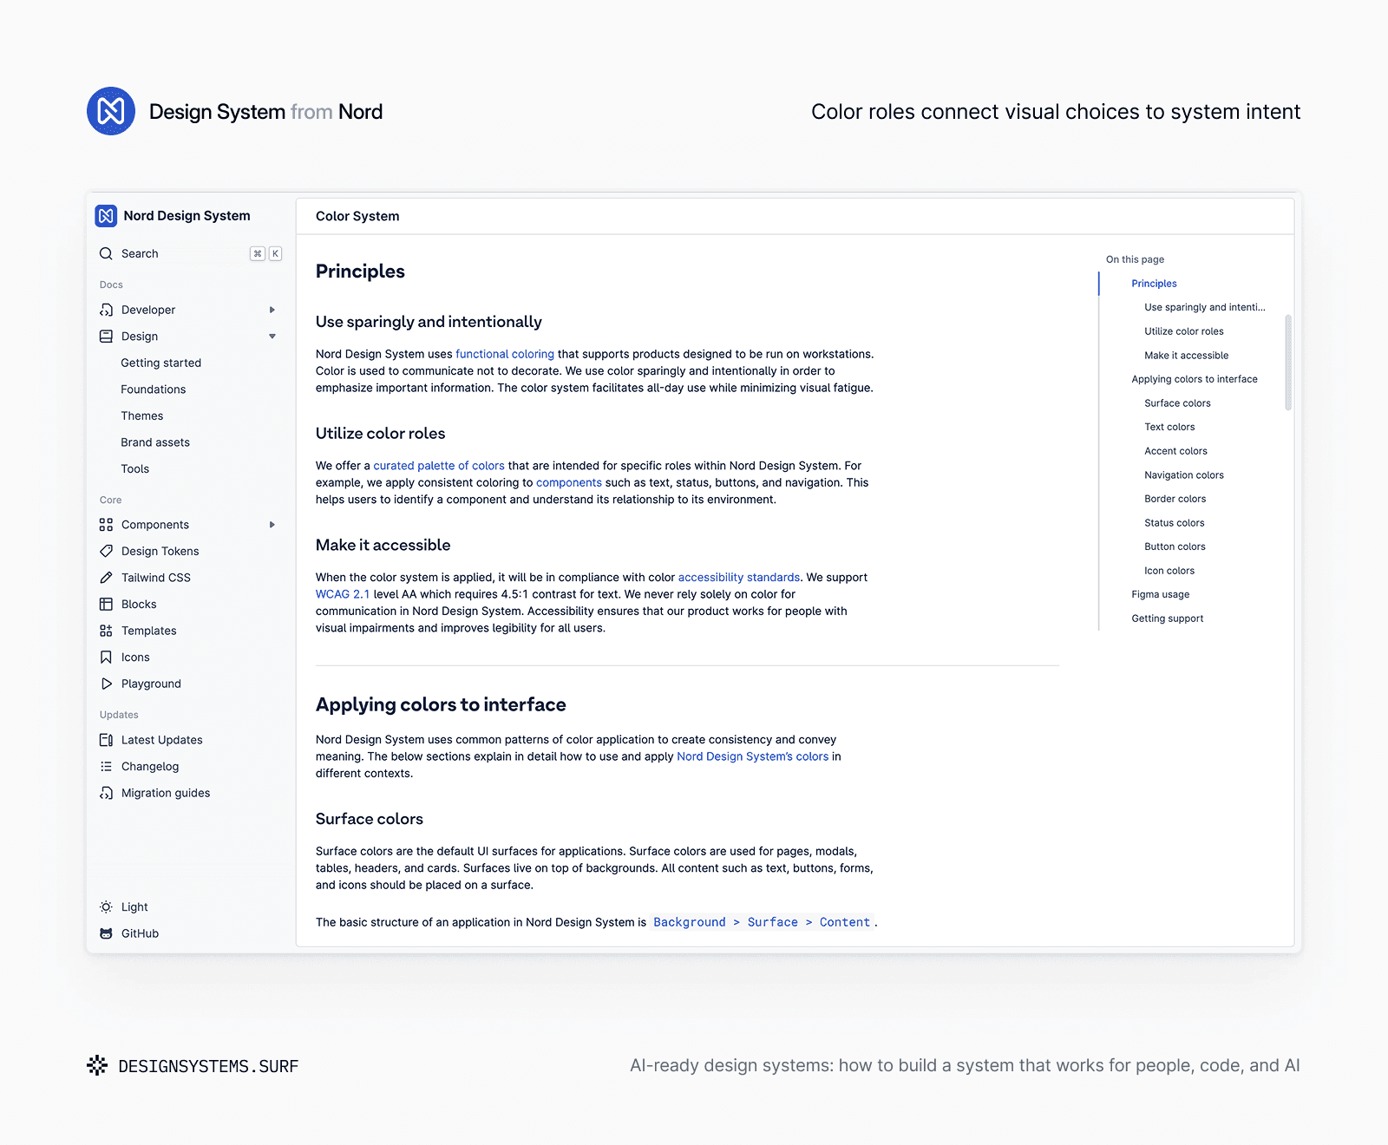Jump to 'Surface colors' in table of contents
1388x1145 pixels.
tap(1178, 403)
